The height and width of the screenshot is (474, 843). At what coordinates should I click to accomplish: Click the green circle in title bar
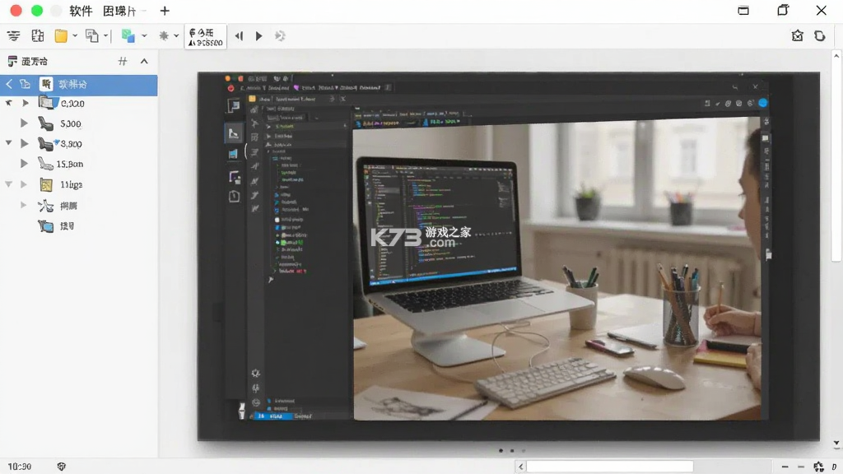point(37,10)
